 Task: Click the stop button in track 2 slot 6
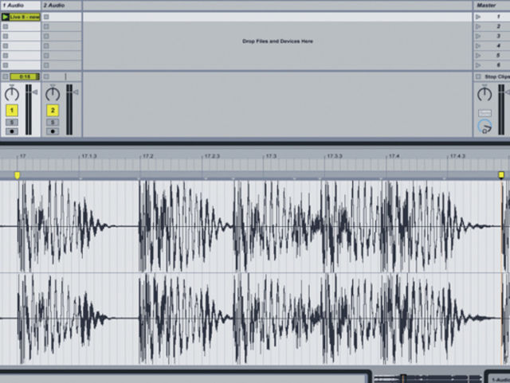tap(46, 65)
